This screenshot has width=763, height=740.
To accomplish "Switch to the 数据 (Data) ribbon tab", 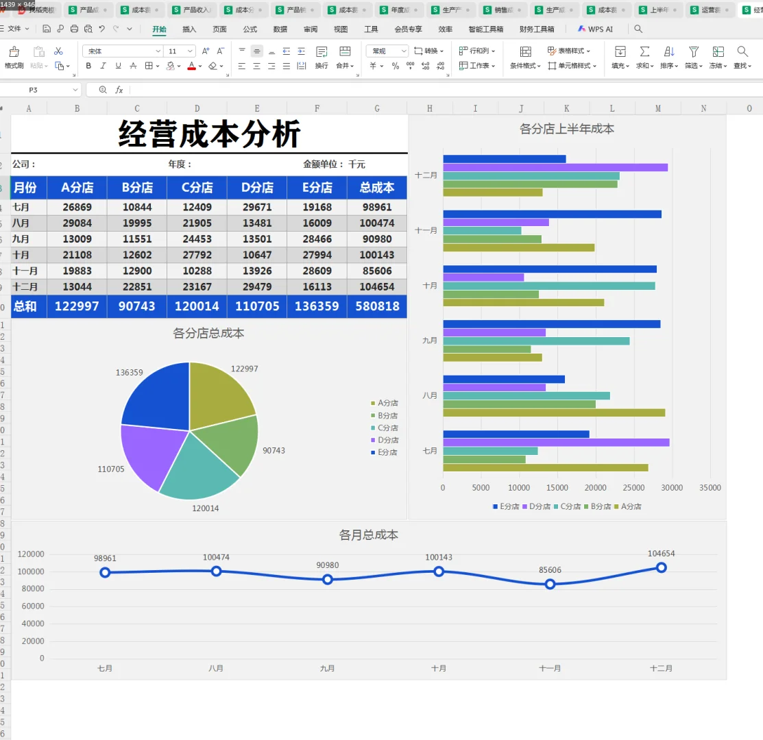I will pyautogui.click(x=280, y=29).
